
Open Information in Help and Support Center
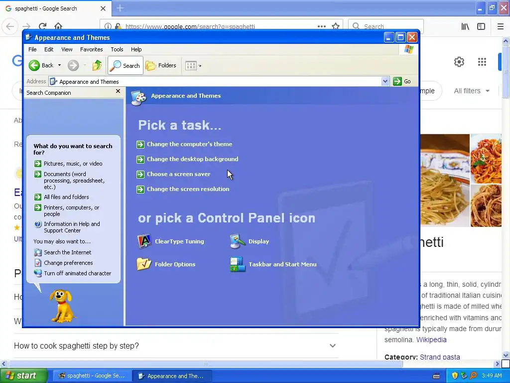72,227
